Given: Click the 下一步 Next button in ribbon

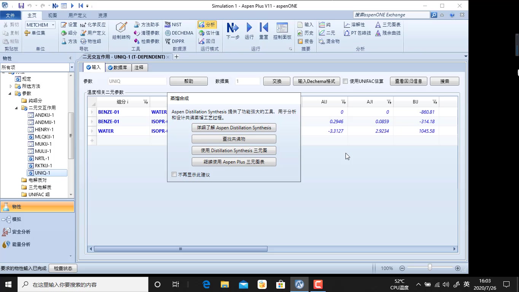Looking at the screenshot, I should (x=233, y=31).
